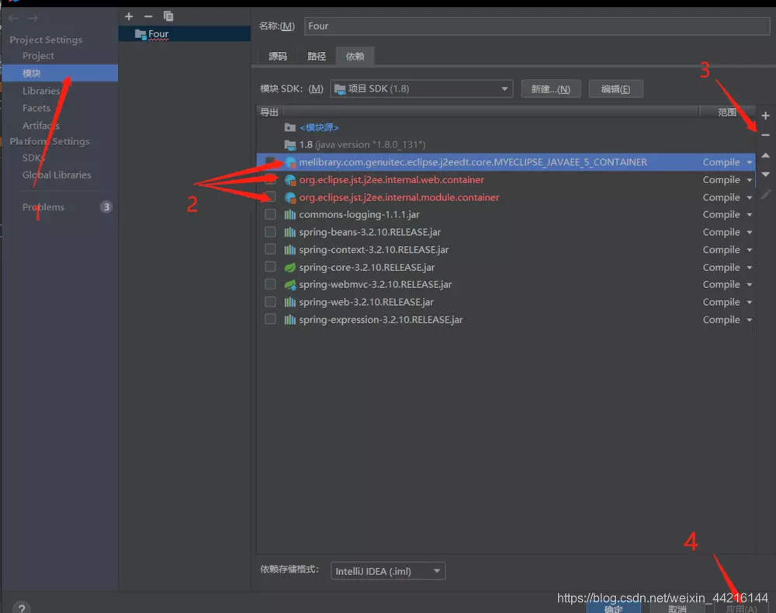Viewport: 776px width, 613px height.
Task: Remove selected dependency with the minus icon
Action: coord(765,134)
